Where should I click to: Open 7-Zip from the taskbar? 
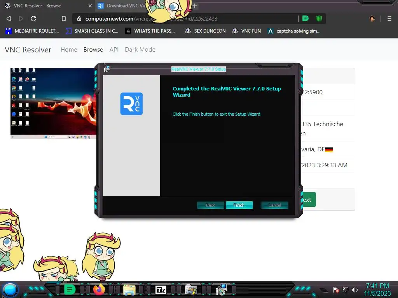pyautogui.click(x=161, y=289)
